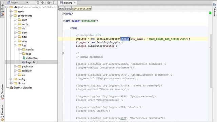The image size is (217, 122).
Task: Open index.html in project tree
Action: pyautogui.click(x=32, y=58)
